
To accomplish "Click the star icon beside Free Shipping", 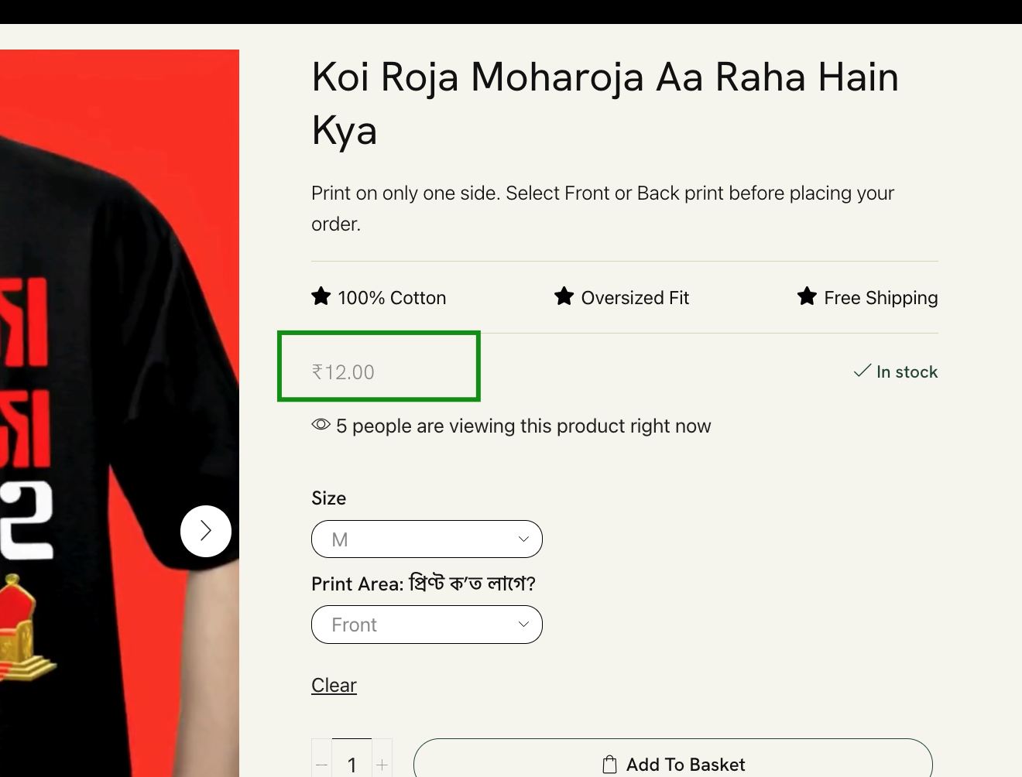I will point(807,296).
